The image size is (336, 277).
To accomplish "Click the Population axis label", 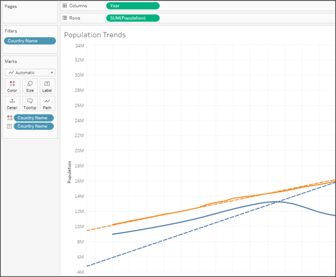I will (x=69, y=172).
